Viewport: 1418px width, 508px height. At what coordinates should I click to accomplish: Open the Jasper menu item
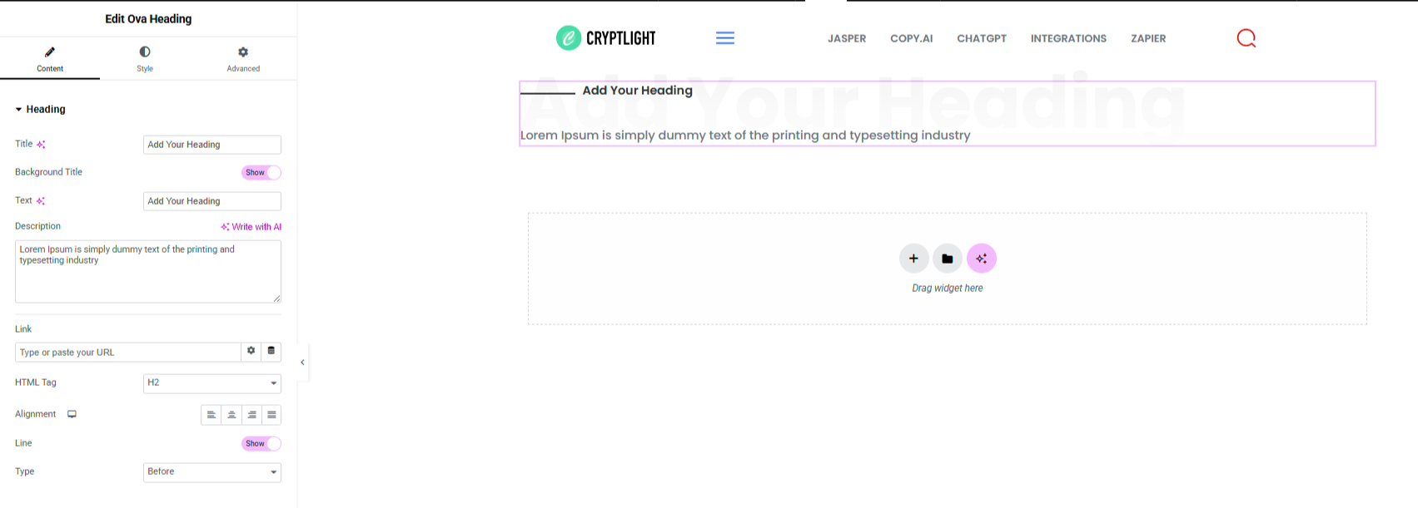(x=847, y=39)
